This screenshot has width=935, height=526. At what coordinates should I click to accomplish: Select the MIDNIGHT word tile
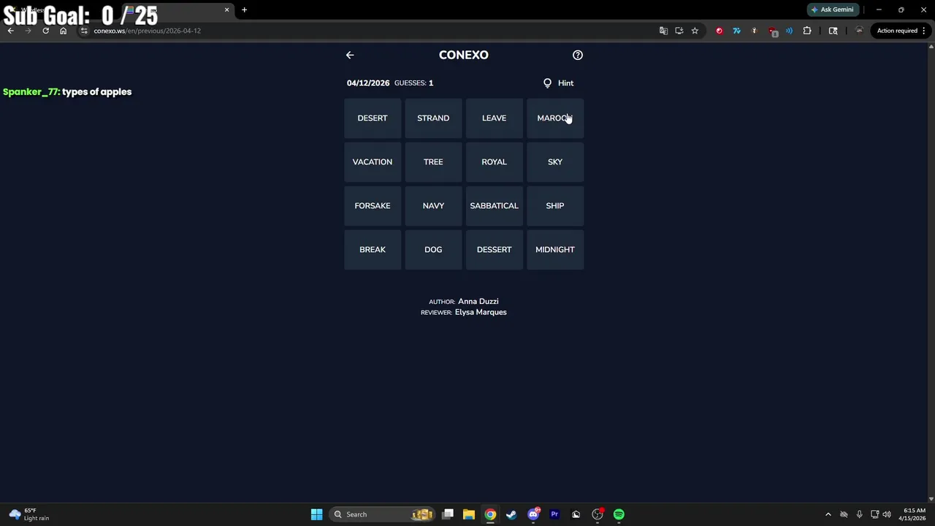pos(555,250)
